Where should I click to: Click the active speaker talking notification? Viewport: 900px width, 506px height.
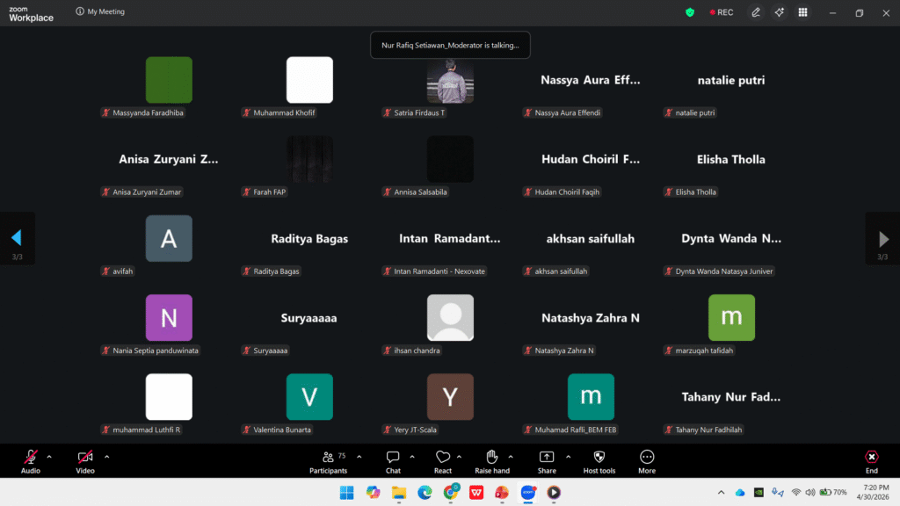[450, 45]
